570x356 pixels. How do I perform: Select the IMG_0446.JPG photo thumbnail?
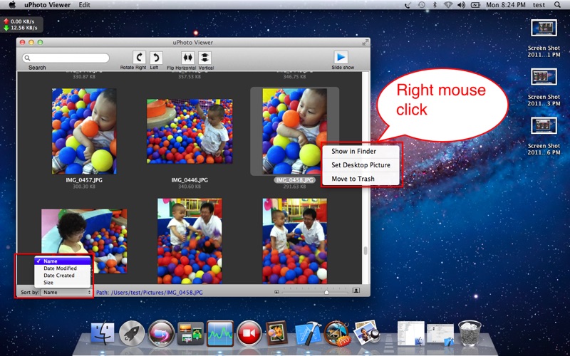(190, 131)
